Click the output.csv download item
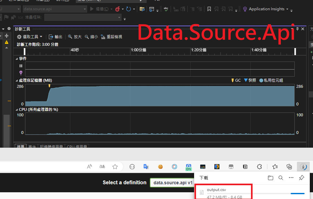 pyautogui.click(x=217, y=190)
